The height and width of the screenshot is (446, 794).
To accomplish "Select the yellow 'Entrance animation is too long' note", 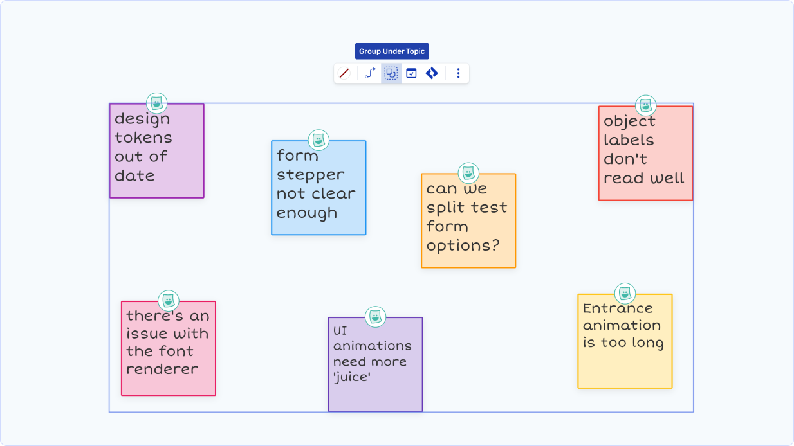I will coord(625,347).
